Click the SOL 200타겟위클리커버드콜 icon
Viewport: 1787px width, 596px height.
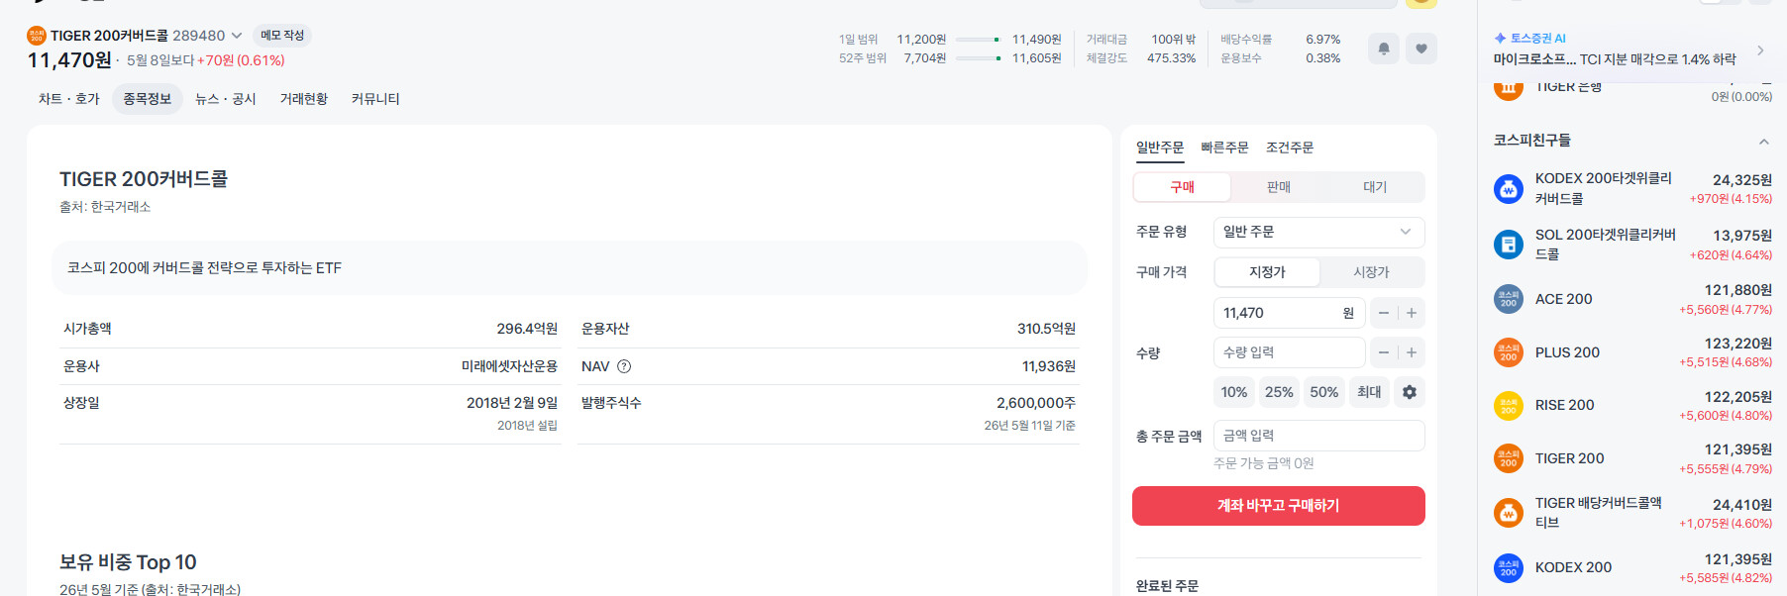tap(1509, 245)
